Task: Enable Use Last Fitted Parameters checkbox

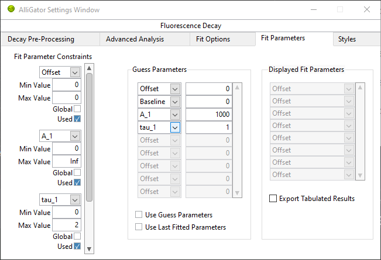Action: pos(139,227)
